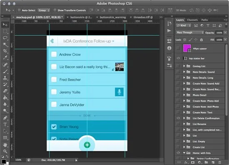229x165 pixels.
Task: Expand the Create Note: Text group
Action: tap(184, 112)
